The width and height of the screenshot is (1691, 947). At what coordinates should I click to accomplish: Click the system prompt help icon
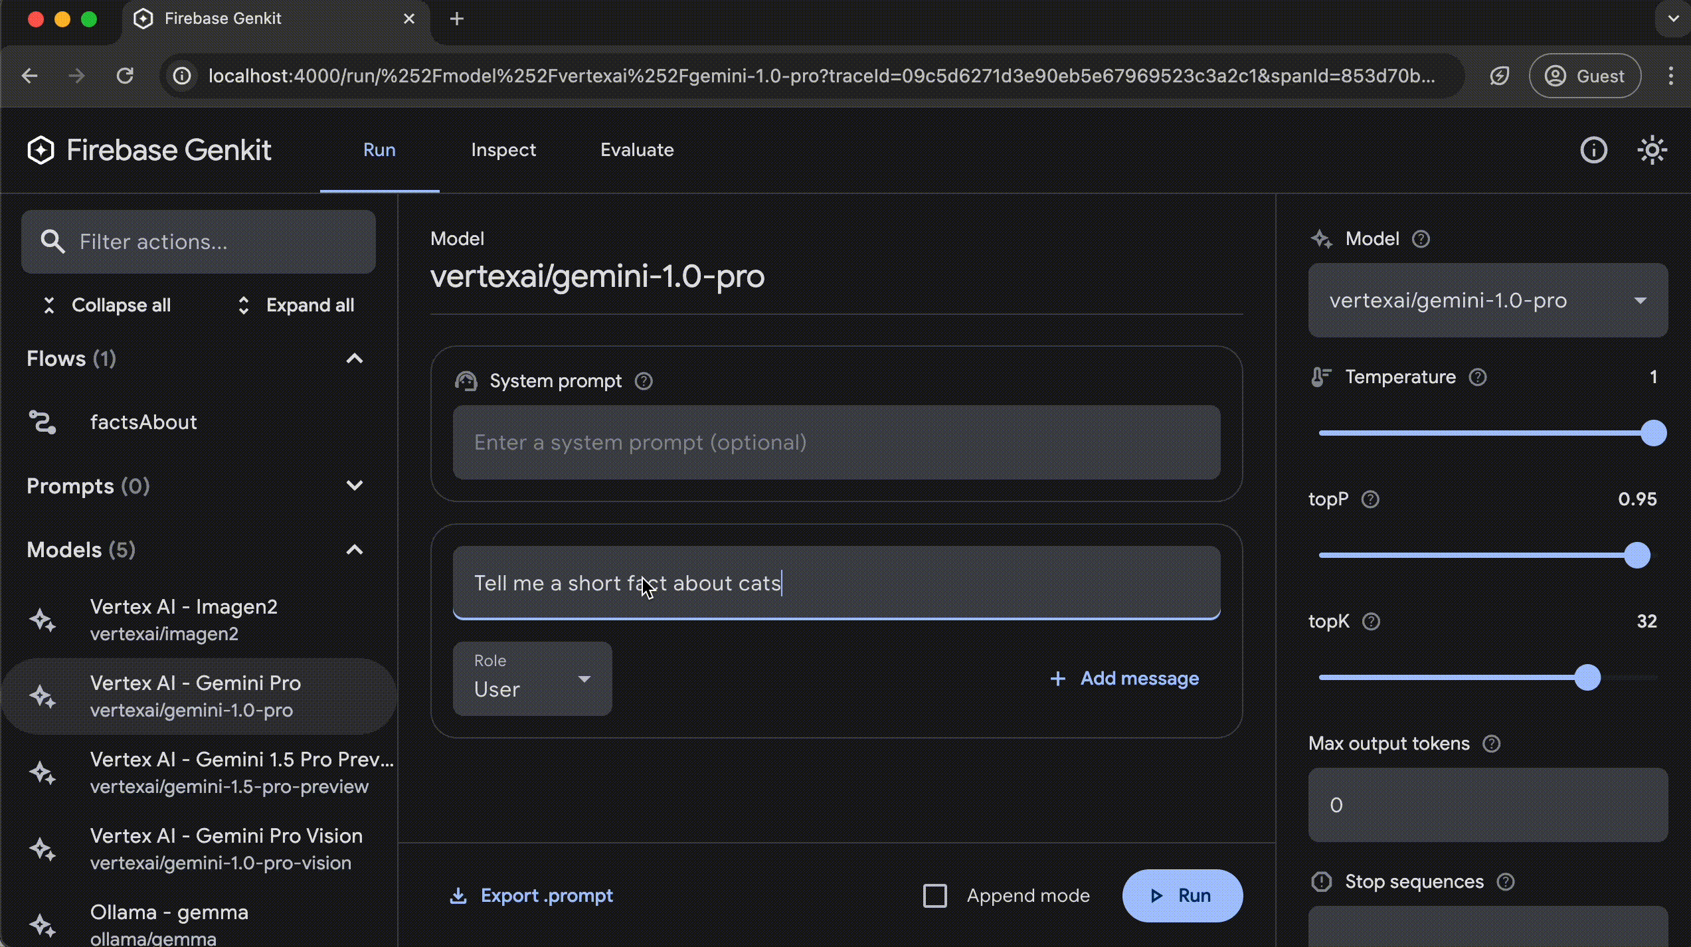(644, 381)
